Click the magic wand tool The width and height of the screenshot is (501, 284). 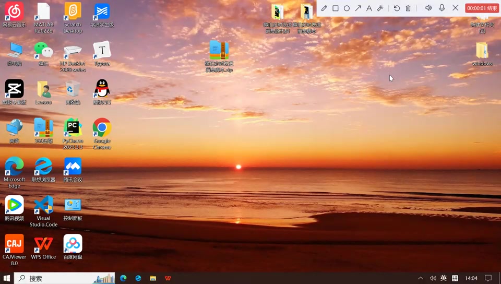[x=380, y=8]
